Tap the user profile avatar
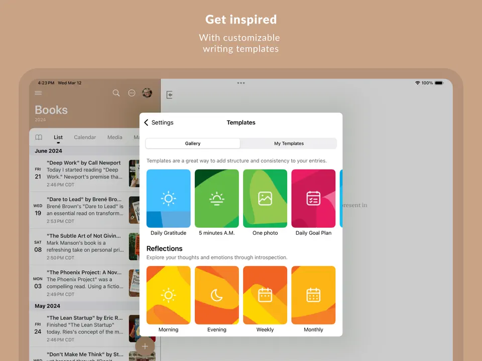 click(147, 93)
